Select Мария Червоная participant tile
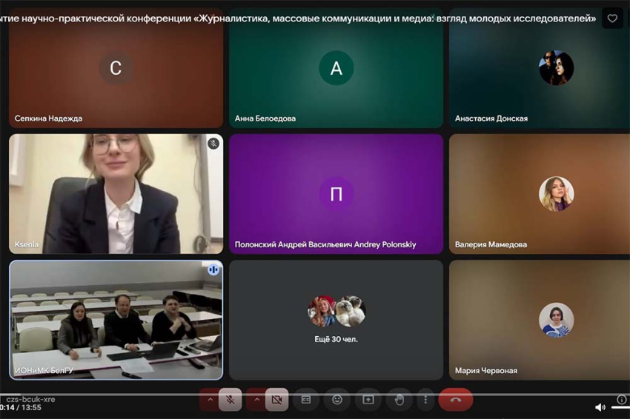This screenshot has width=630, height=419. (539, 320)
